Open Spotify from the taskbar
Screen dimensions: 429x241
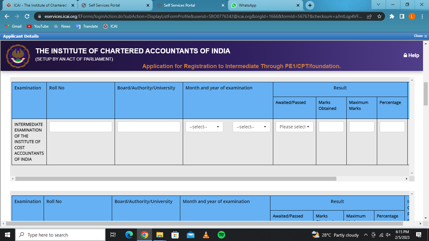[x=221, y=235]
